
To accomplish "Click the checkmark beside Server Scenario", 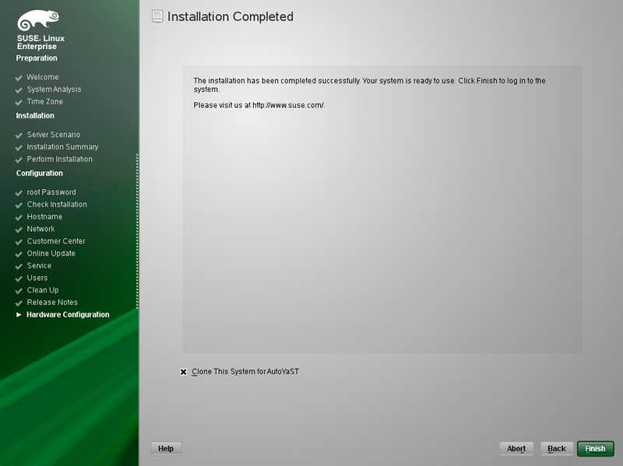I will click(19, 135).
